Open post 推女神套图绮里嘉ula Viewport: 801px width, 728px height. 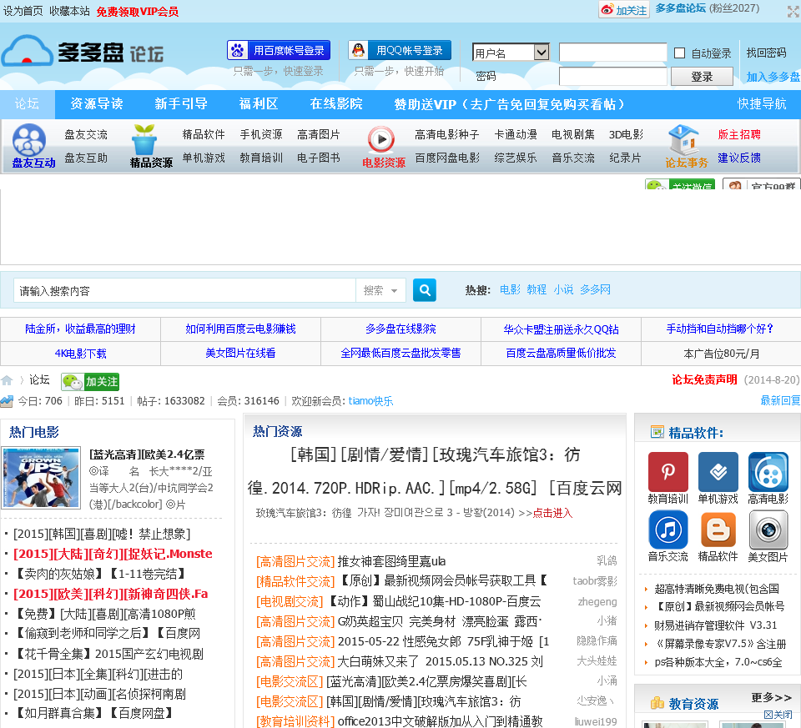coord(391,561)
